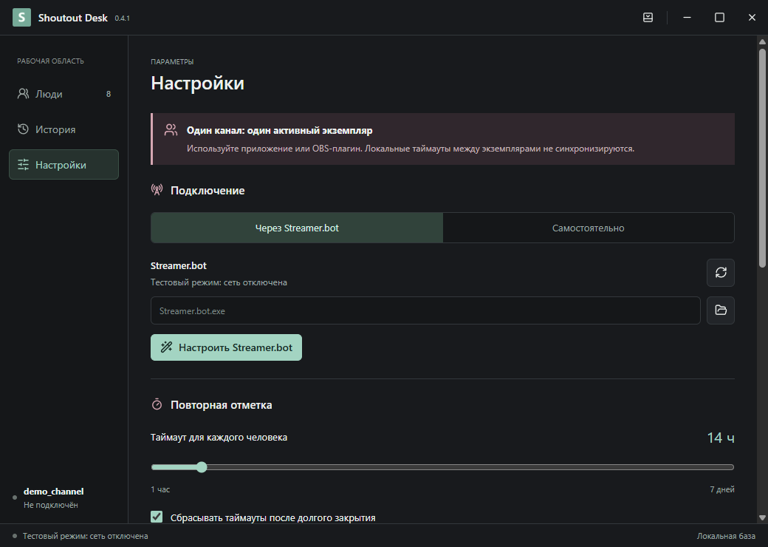Browse for Streamer.bot.exe with folder icon
Viewport: 768px width, 547px height.
tap(721, 310)
